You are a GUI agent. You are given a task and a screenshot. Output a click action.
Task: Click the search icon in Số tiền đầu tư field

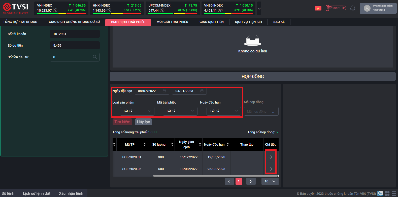(95, 57)
